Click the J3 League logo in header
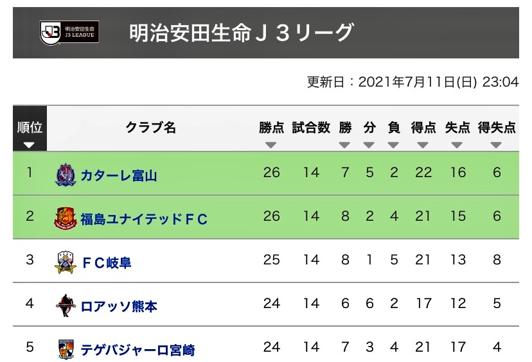 coord(69,33)
